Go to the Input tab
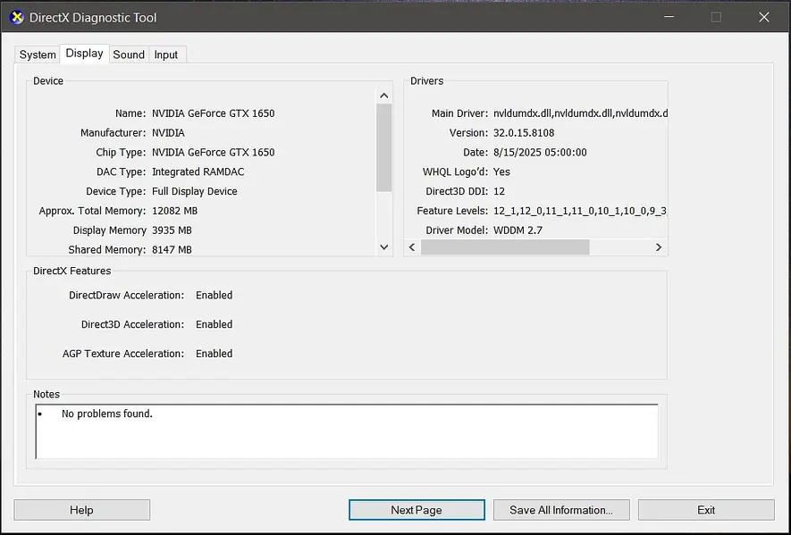Image resolution: width=791 pixels, height=535 pixels. coord(166,54)
